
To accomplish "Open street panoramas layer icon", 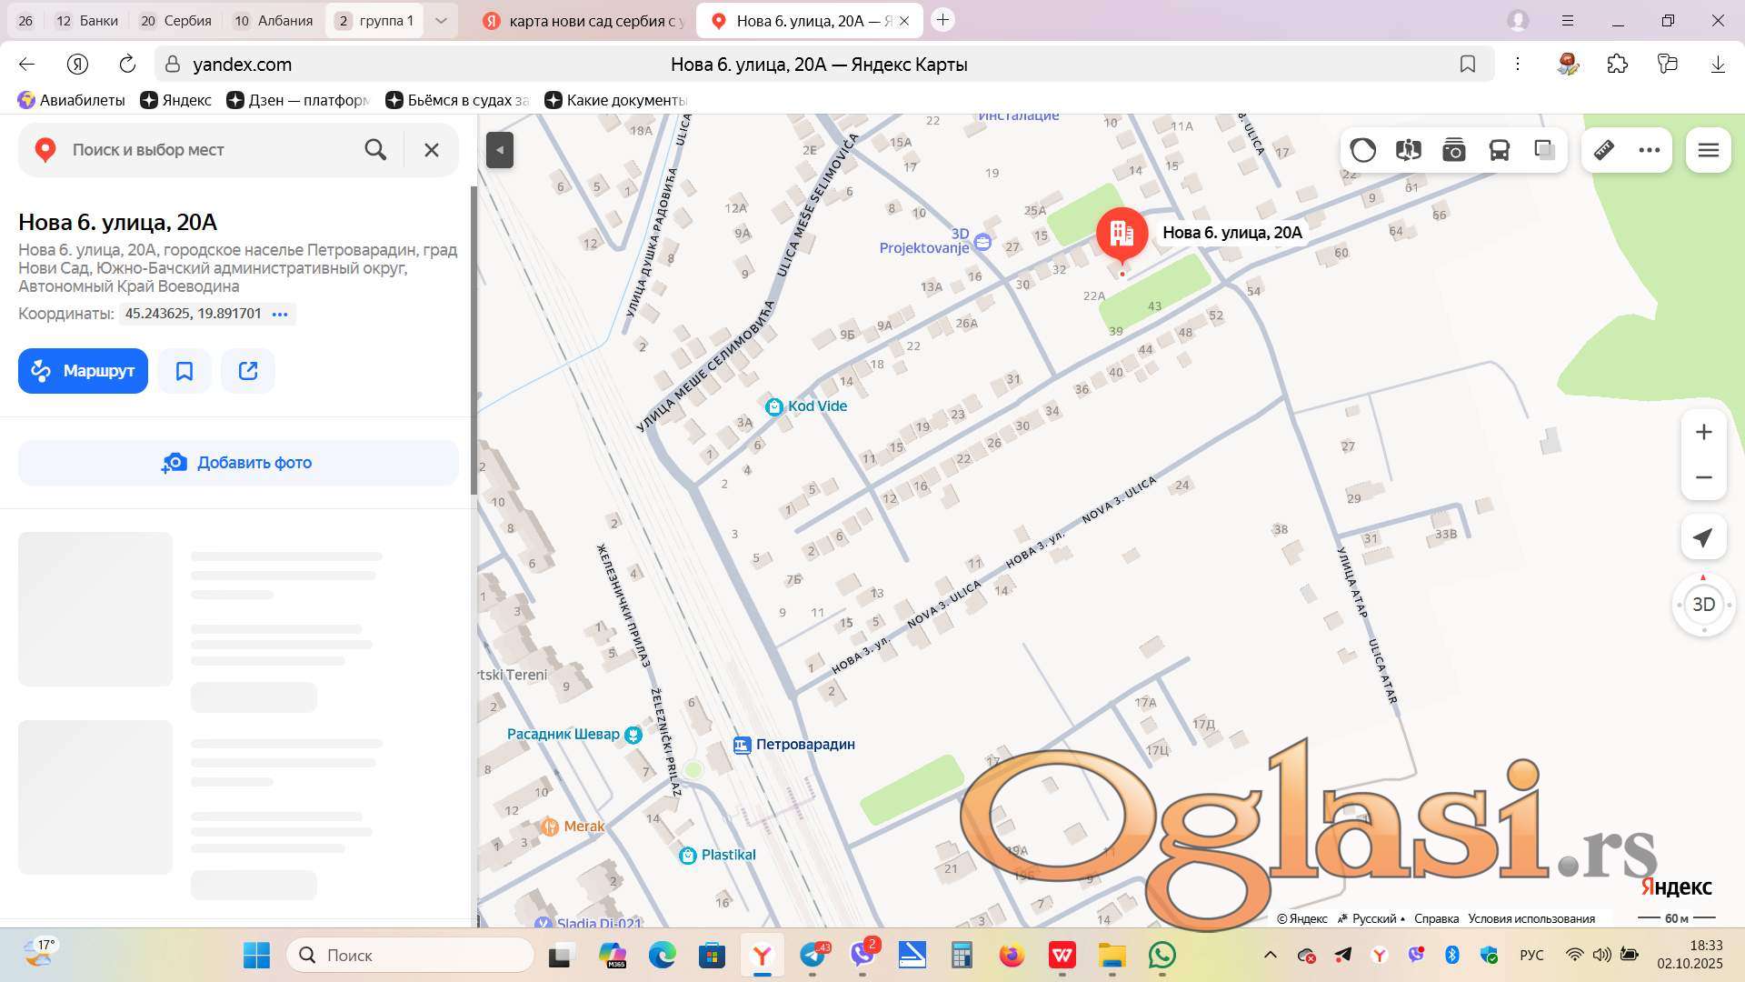I will [1409, 150].
